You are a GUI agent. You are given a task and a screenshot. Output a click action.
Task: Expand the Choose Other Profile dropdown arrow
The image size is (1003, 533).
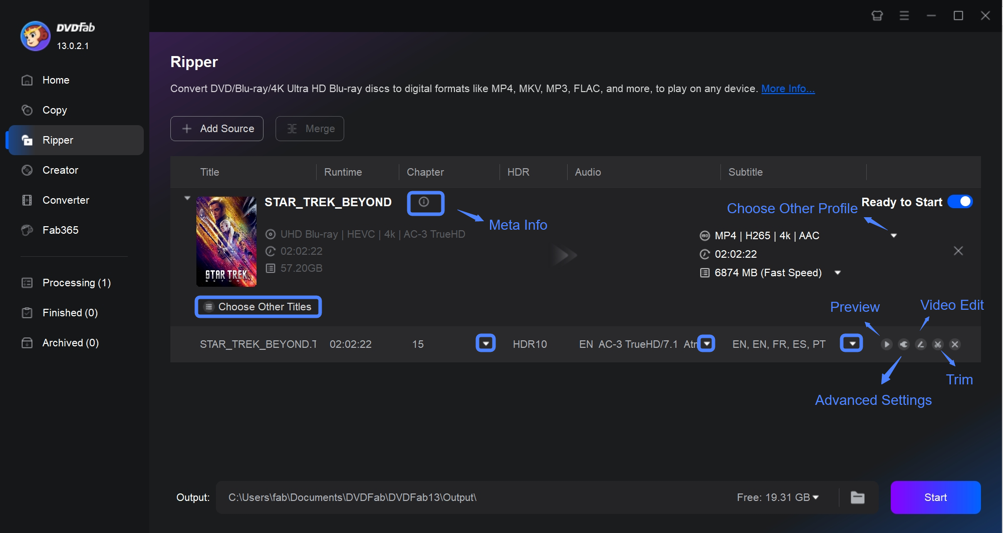coord(894,236)
